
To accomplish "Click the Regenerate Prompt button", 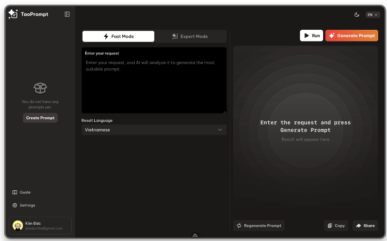I will tap(259, 226).
